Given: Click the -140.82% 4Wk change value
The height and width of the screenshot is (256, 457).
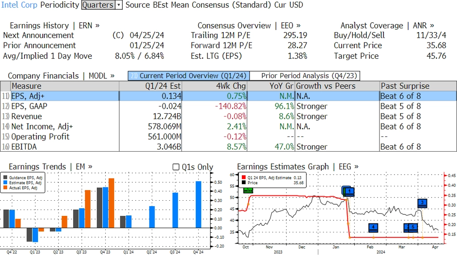Looking at the screenshot, I should click(x=231, y=106).
